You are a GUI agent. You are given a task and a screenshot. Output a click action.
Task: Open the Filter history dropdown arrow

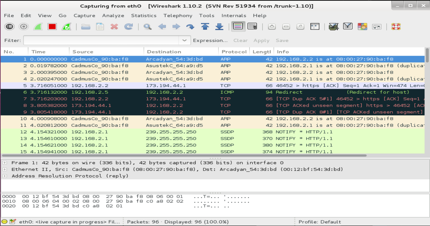[185, 40]
